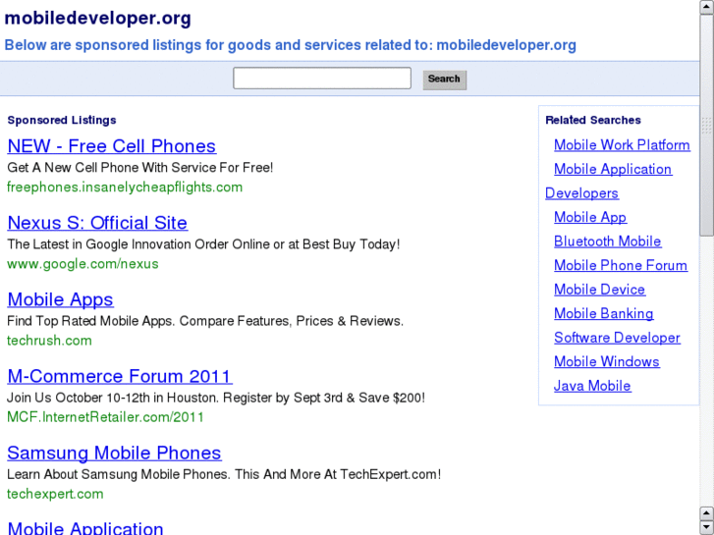The image size is (714, 535).
Task: Select the Mobile Device related search
Action: (x=599, y=290)
